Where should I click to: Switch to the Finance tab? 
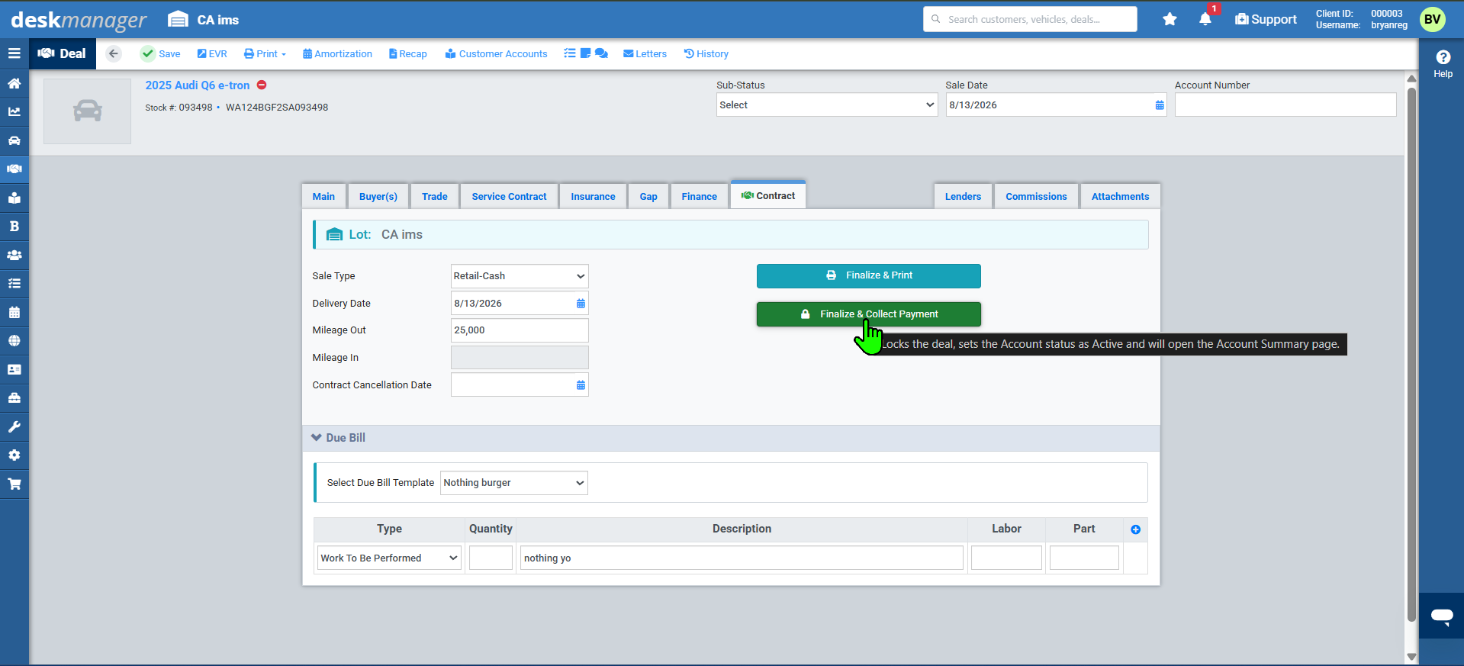pos(700,196)
